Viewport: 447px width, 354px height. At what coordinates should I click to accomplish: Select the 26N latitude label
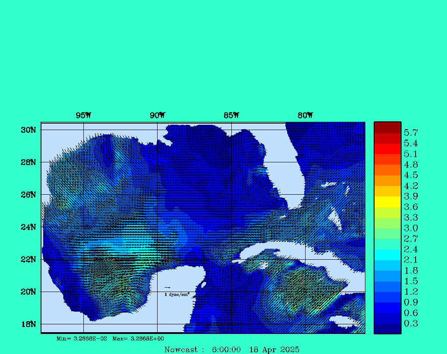28,195
